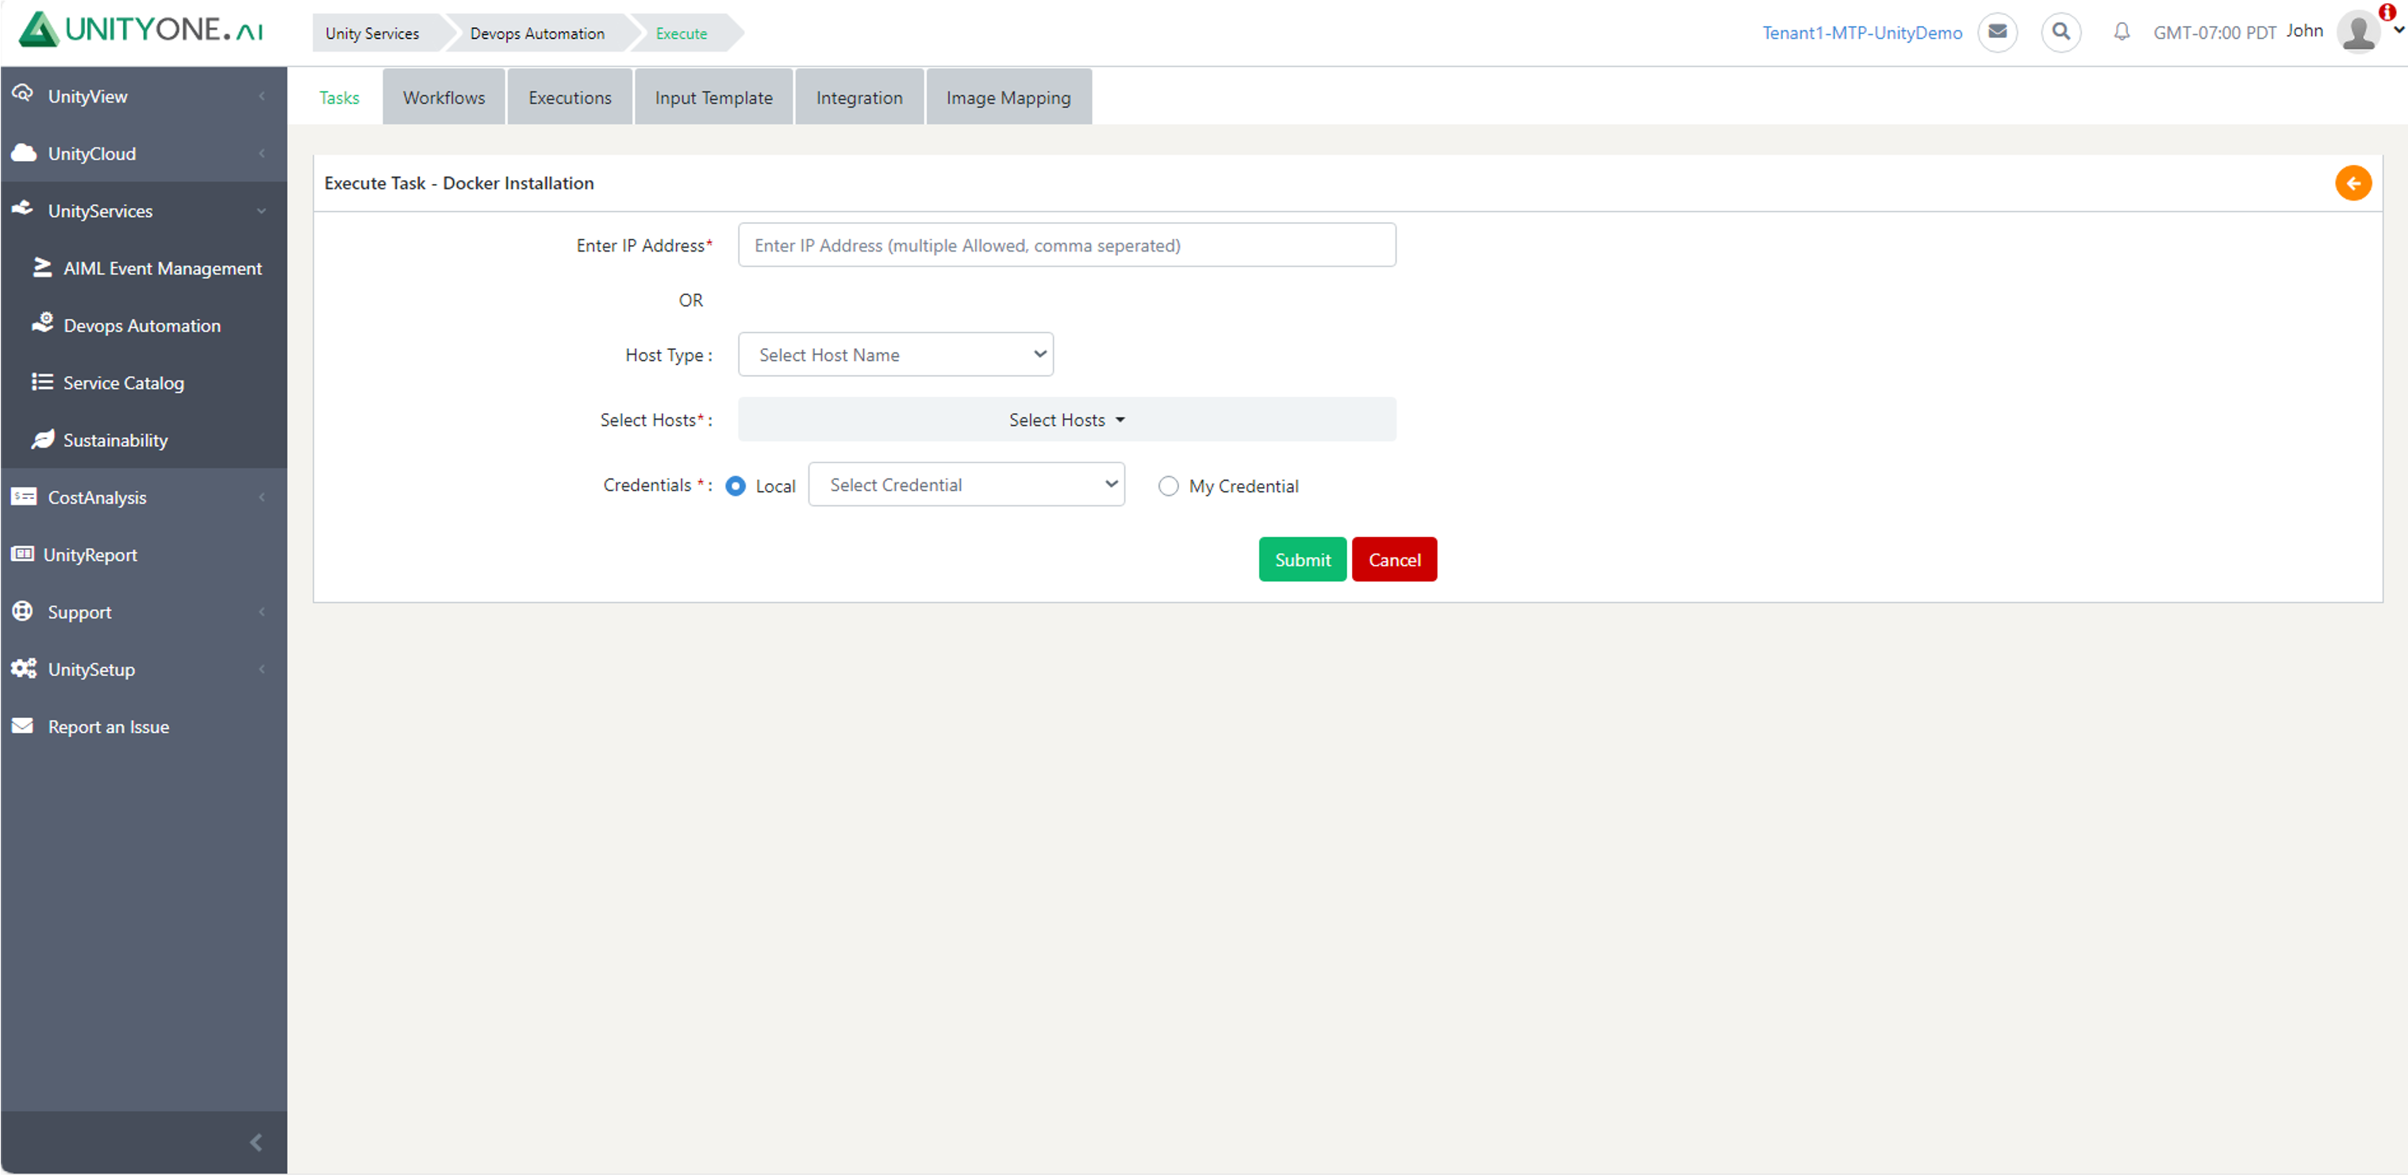Image resolution: width=2408 pixels, height=1175 pixels.
Task: Click the John username text
Action: point(2304,31)
